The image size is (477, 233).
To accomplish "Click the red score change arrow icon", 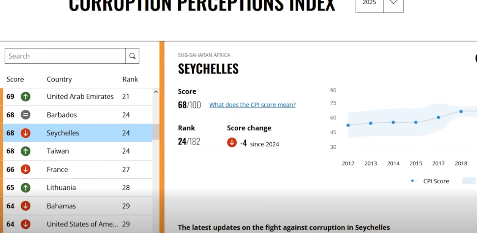I will pos(232,143).
